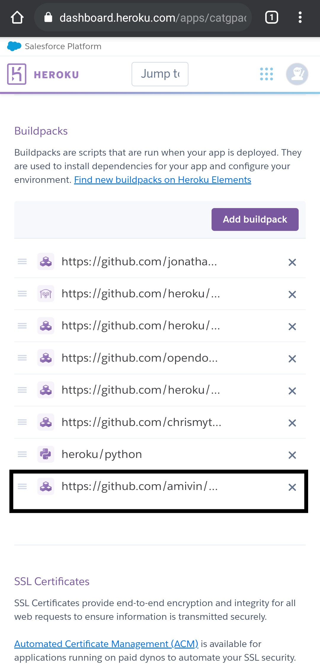The height and width of the screenshot is (666, 320).
Task: Grab the reorder handle for jonatha... buildpack
Action: click(x=22, y=261)
